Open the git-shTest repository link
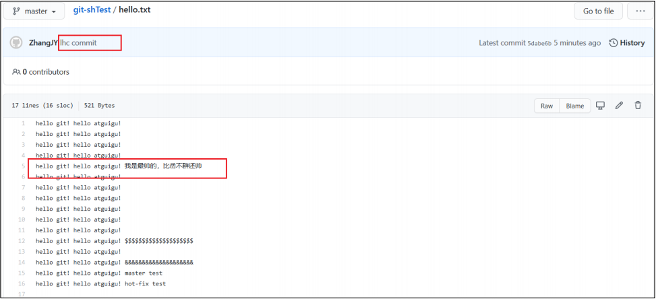The height and width of the screenshot is (299, 656). 92,9
